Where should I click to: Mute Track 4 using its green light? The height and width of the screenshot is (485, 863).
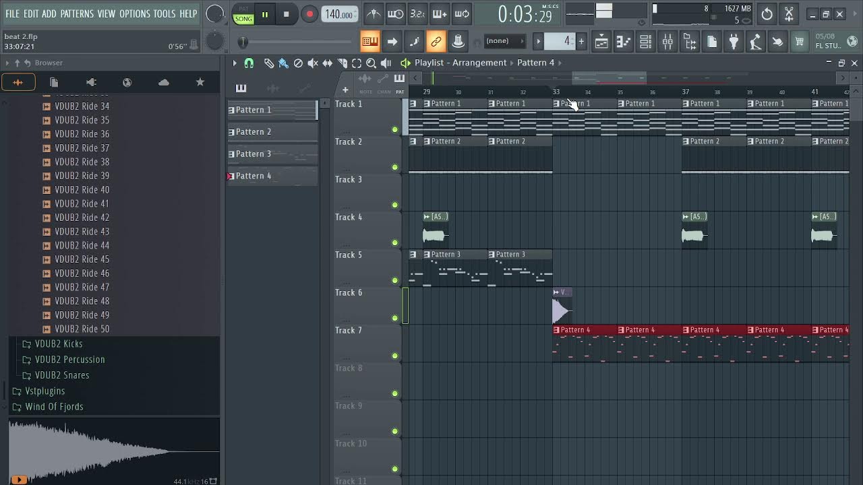pos(395,243)
